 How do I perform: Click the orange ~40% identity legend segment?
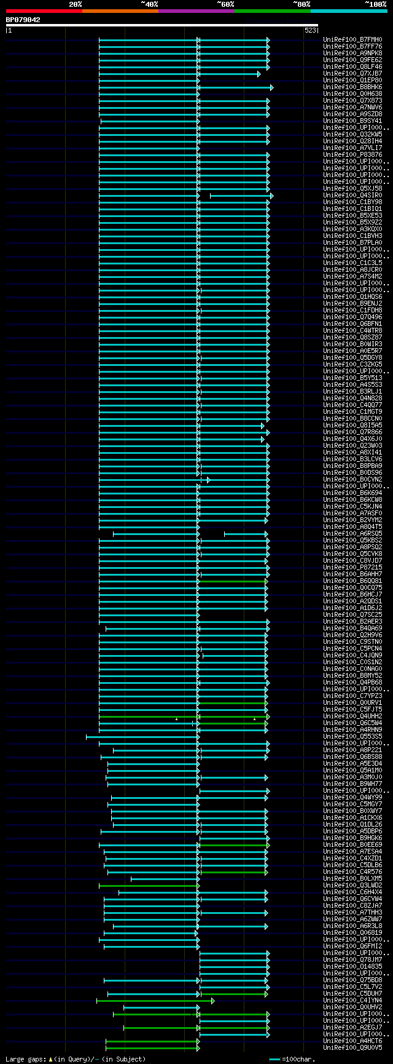point(120,11)
